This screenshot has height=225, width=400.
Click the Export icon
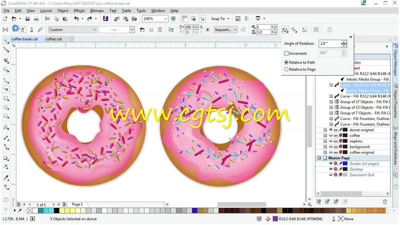[125, 18]
